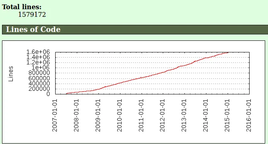Click the 400000 y-axis tick label
Image resolution: width=268 pixels, height=144 pixels.
39,84
